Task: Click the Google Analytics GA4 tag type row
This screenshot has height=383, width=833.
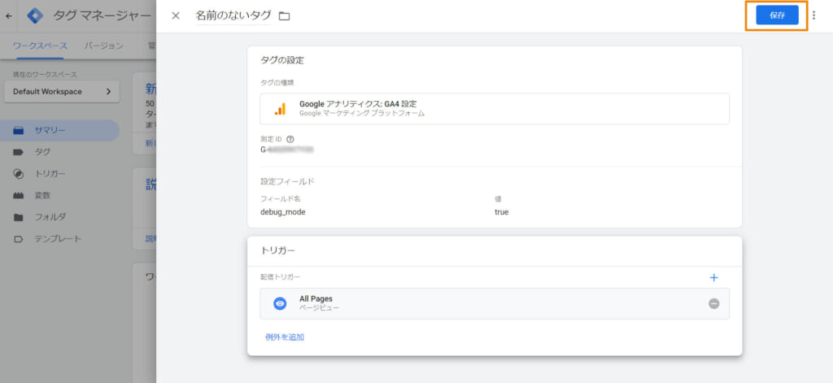Action: click(494, 109)
